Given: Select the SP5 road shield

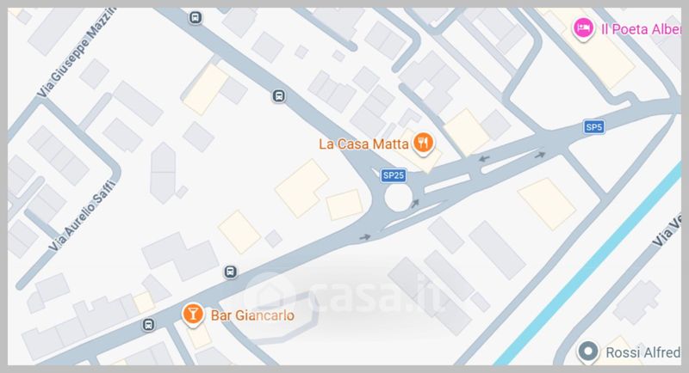Looking at the screenshot, I should (x=593, y=127).
